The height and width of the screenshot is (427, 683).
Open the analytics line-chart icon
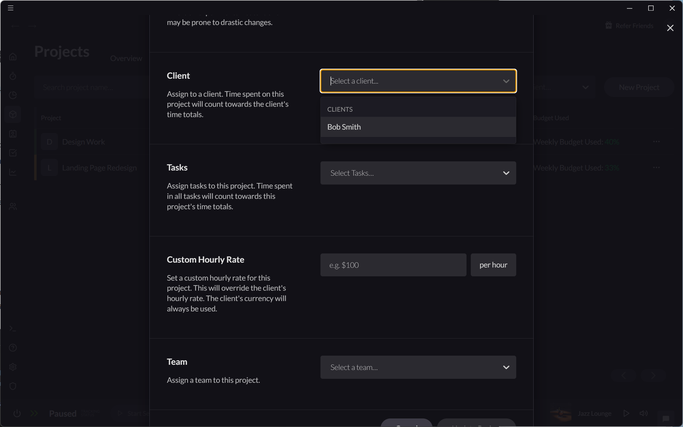tap(13, 172)
